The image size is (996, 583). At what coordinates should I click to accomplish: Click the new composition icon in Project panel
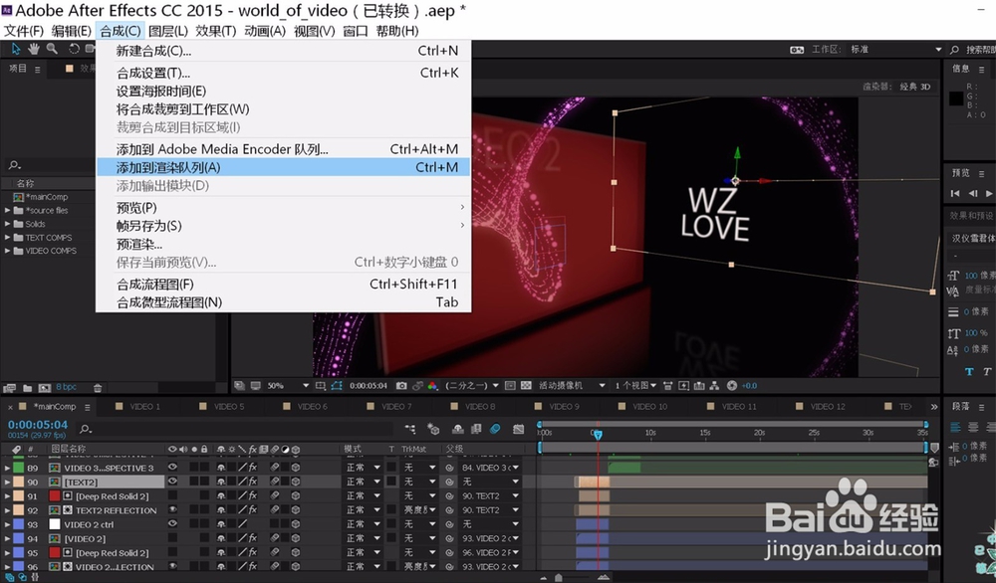click(45, 388)
